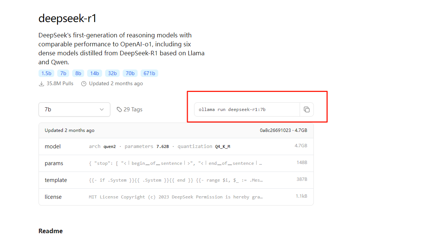Select the 14b size tag
Viewport: 432px width, 250px height.
[x=95, y=73]
